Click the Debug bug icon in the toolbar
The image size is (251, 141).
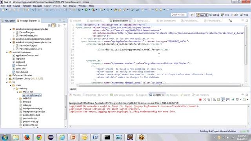(x=79, y=10)
